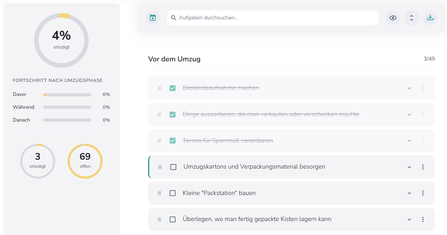Open three-dot menu for 'Umzugskartons' task
447x235 pixels.
click(x=423, y=167)
